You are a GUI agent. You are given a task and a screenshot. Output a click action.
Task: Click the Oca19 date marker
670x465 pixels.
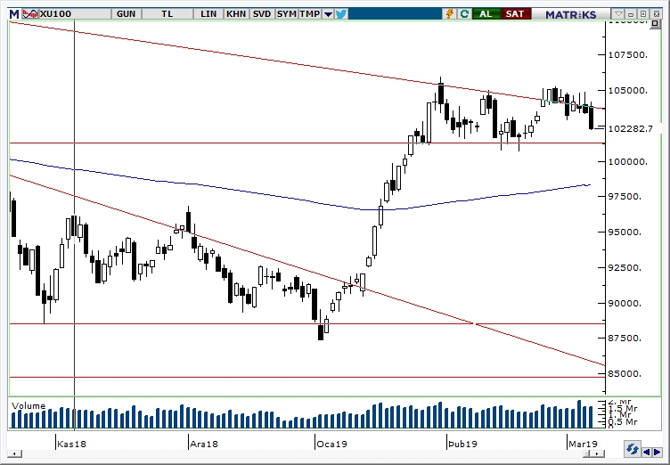pyautogui.click(x=331, y=444)
